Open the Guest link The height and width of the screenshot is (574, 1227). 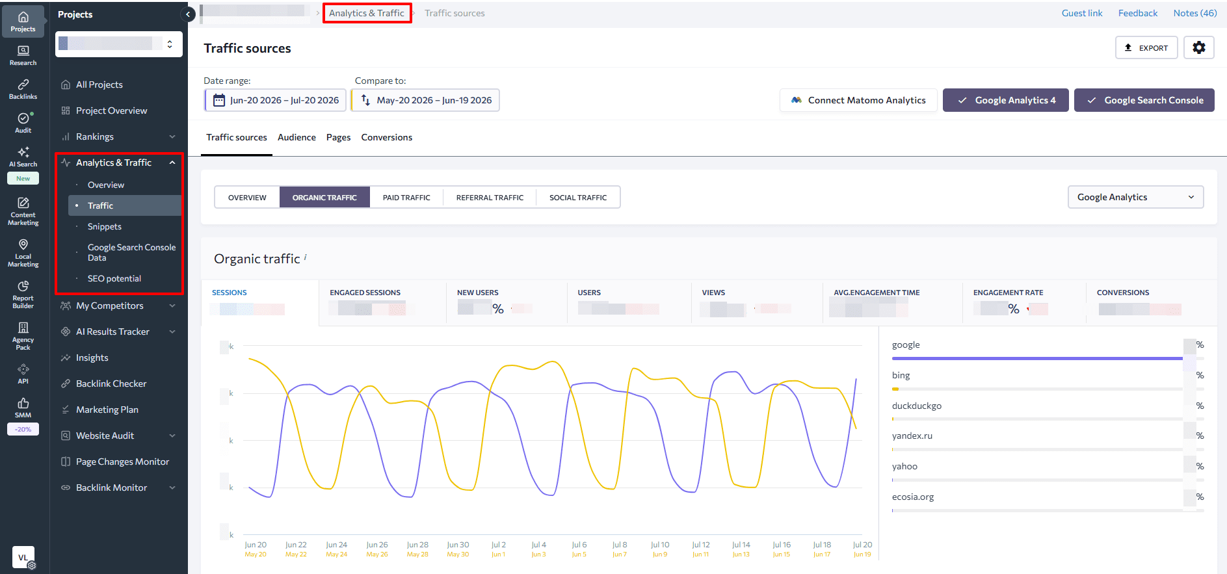[1082, 13]
